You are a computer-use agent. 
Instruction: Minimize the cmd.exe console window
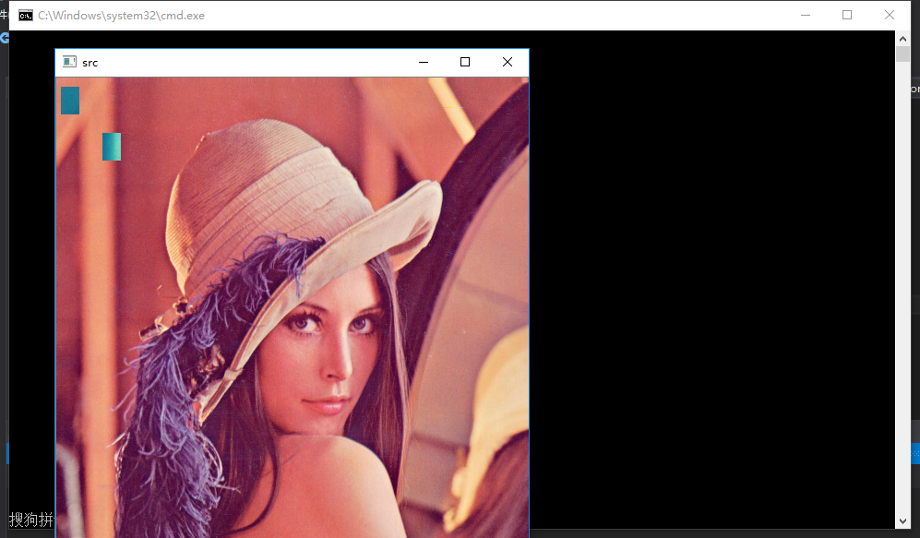[806, 16]
